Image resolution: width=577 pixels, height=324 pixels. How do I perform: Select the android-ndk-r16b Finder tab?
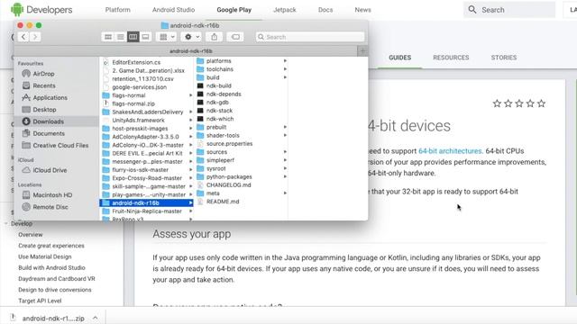[x=190, y=51]
